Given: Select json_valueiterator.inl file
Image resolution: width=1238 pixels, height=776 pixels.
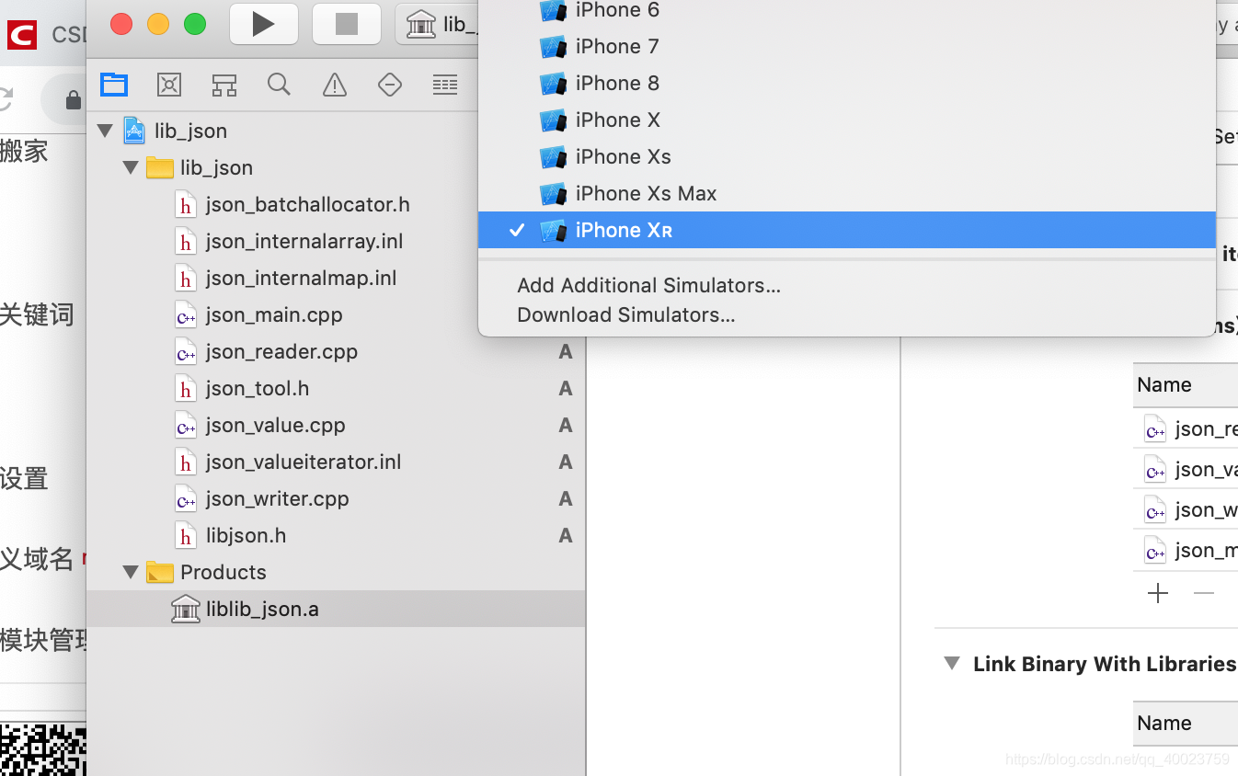Looking at the screenshot, I should point(304,462).
